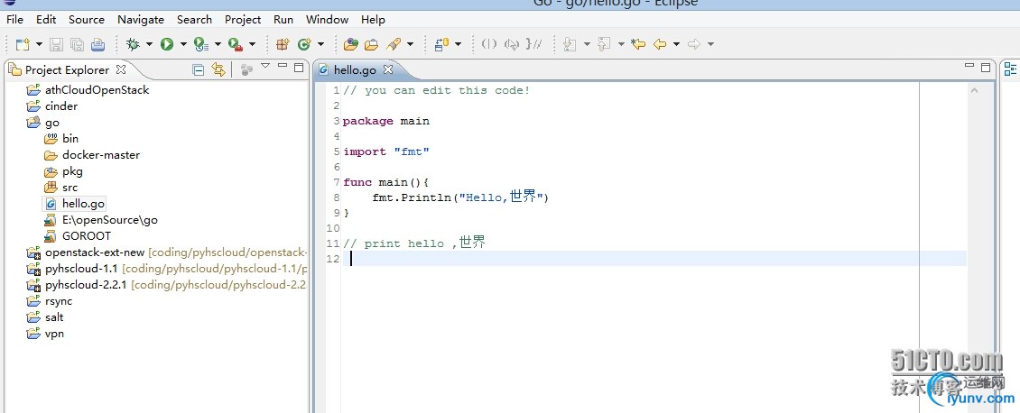Open the External Tools dropdown arrow
Viewport: 1020px width, 413px height.
pos(253,44)
